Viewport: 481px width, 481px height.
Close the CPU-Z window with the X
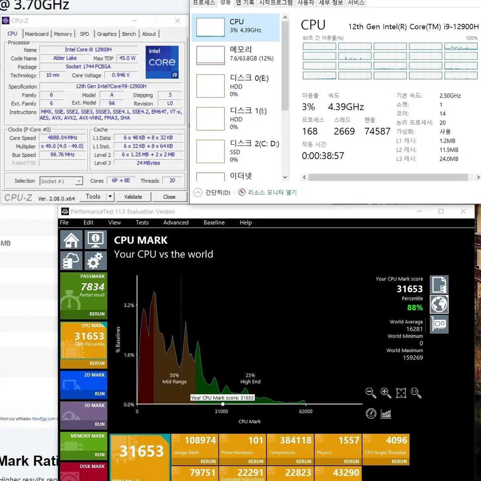coord(178,21)
